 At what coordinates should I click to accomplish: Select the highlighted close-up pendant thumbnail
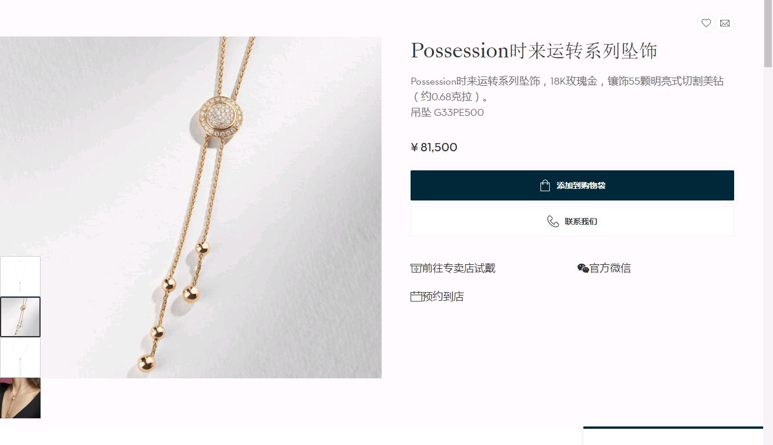(x=20, y=316)
